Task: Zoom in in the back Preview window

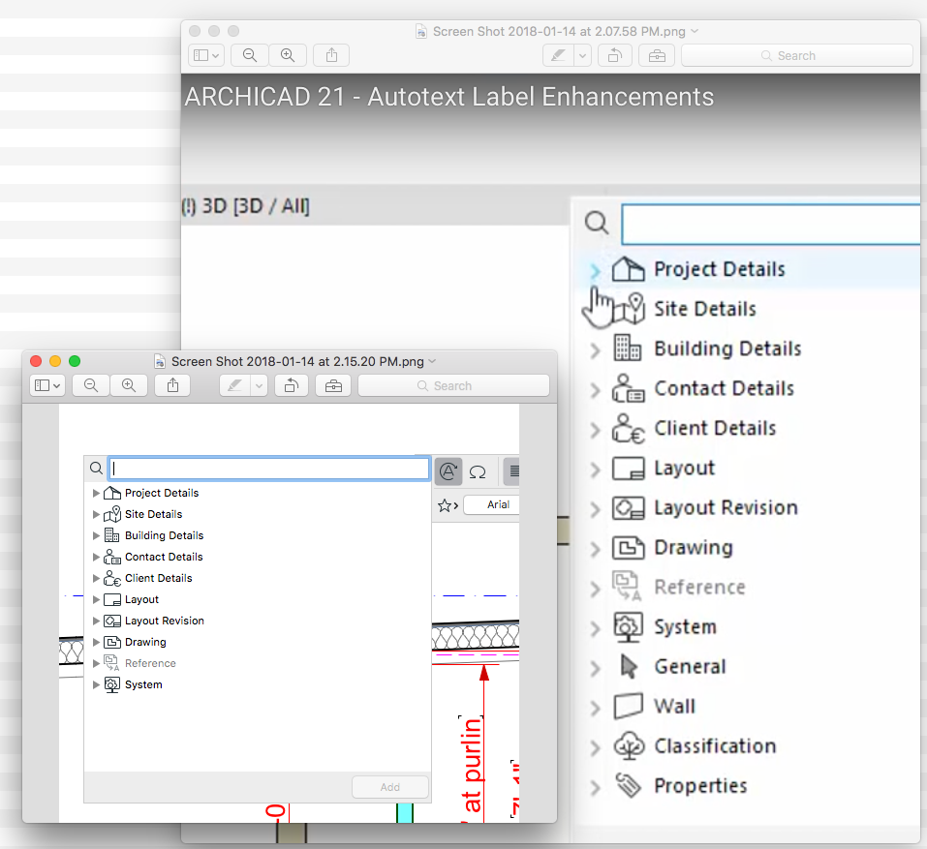Action: point(288,55)
